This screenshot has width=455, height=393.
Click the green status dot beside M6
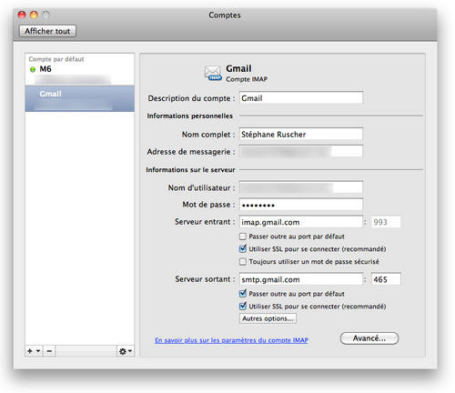click(x=33, y=69)
